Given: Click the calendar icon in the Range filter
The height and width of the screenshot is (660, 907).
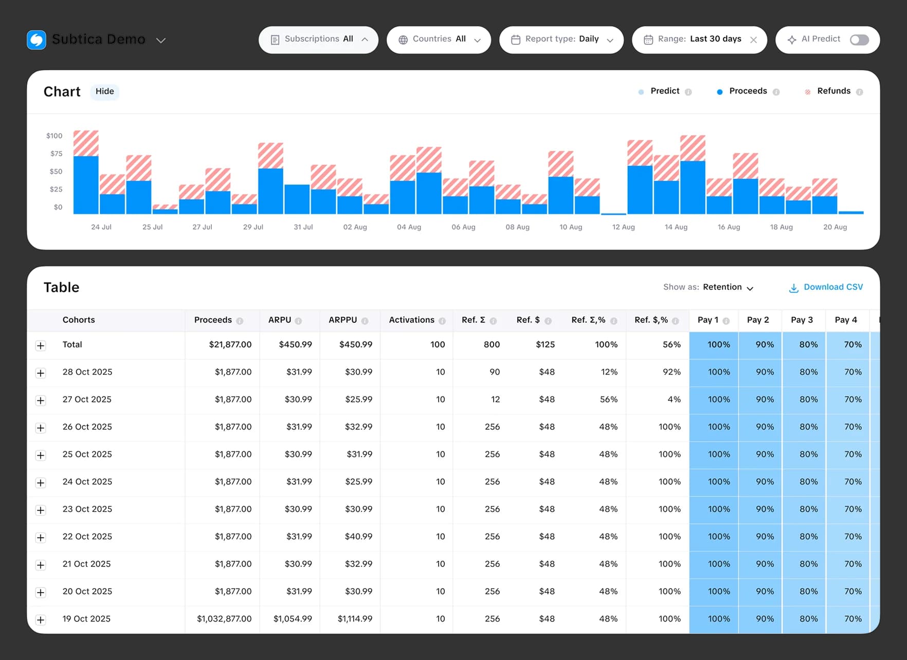Looking at the screenshot, I should 648,39.
